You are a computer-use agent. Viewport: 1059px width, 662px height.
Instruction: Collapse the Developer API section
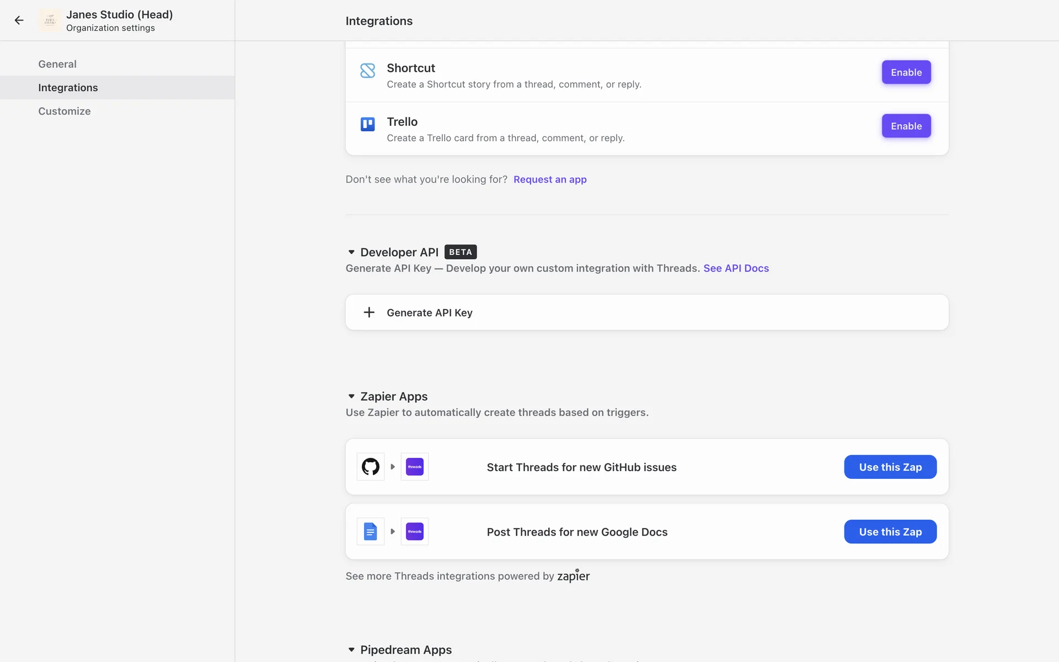point(351,252)
